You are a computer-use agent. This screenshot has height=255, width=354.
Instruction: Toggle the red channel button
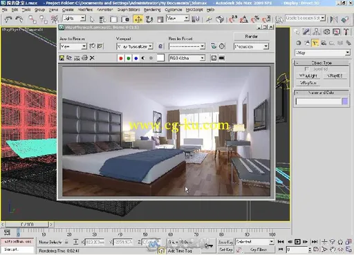[x=121, y=58]
